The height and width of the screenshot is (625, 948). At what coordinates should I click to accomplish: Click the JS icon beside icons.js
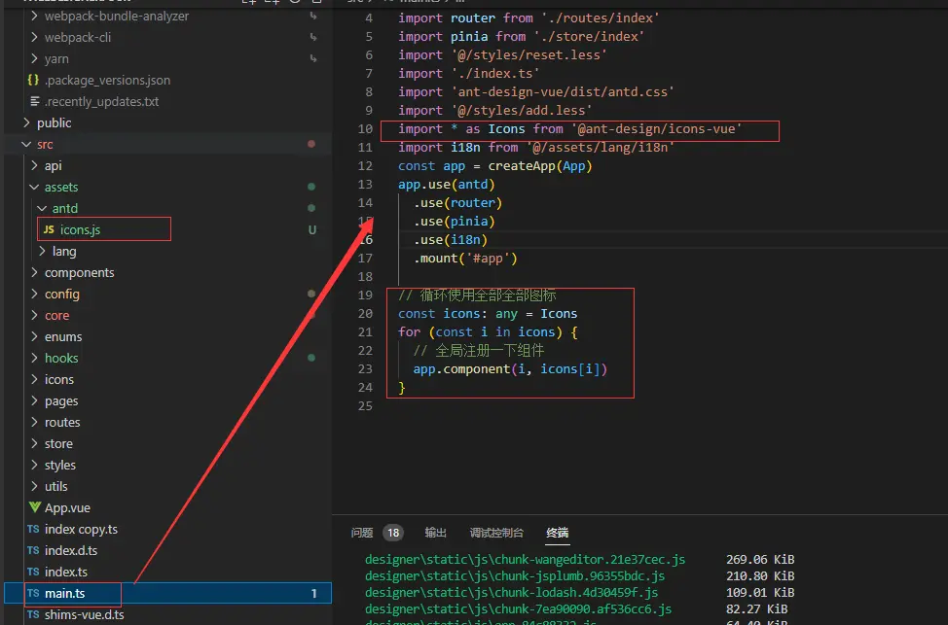(49, 230)
